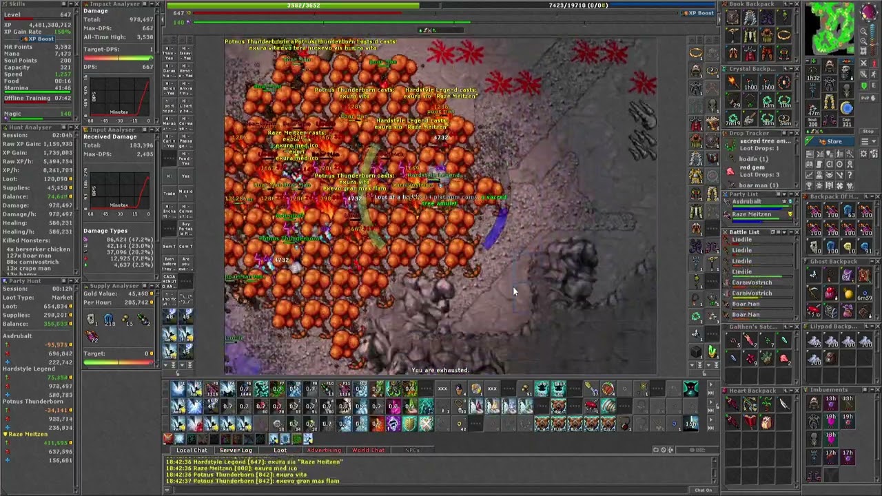Select the 6m59 ring in Ghost Backpack
This screenshot has width=882, height=496.
[864, 293]
